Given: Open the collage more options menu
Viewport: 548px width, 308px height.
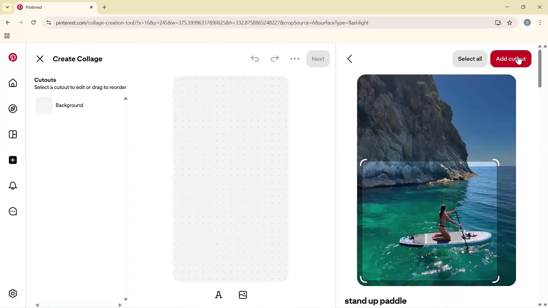Looking at the screenshot, I should 295,59.
